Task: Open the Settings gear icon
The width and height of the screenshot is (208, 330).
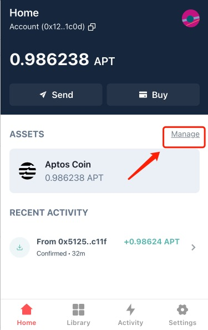Action: click(182, 309)
